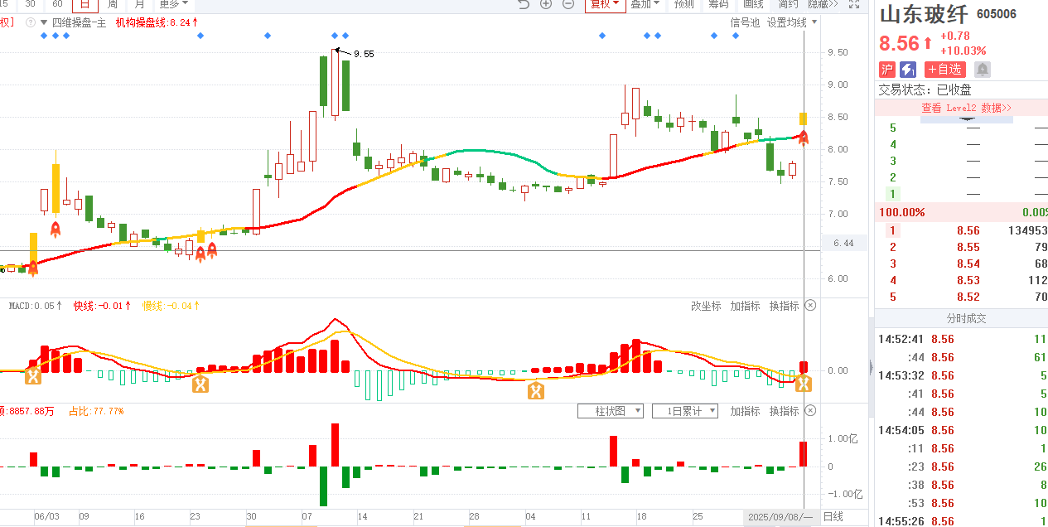Click rocket signal marker below latest candle
The image size is (1048, 527).
(803, 138)
